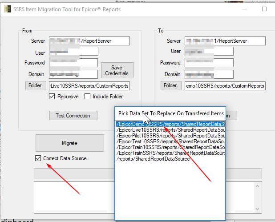Click the application icon in title bar
Screen dimensions: 275x222
tap(8, 9)
